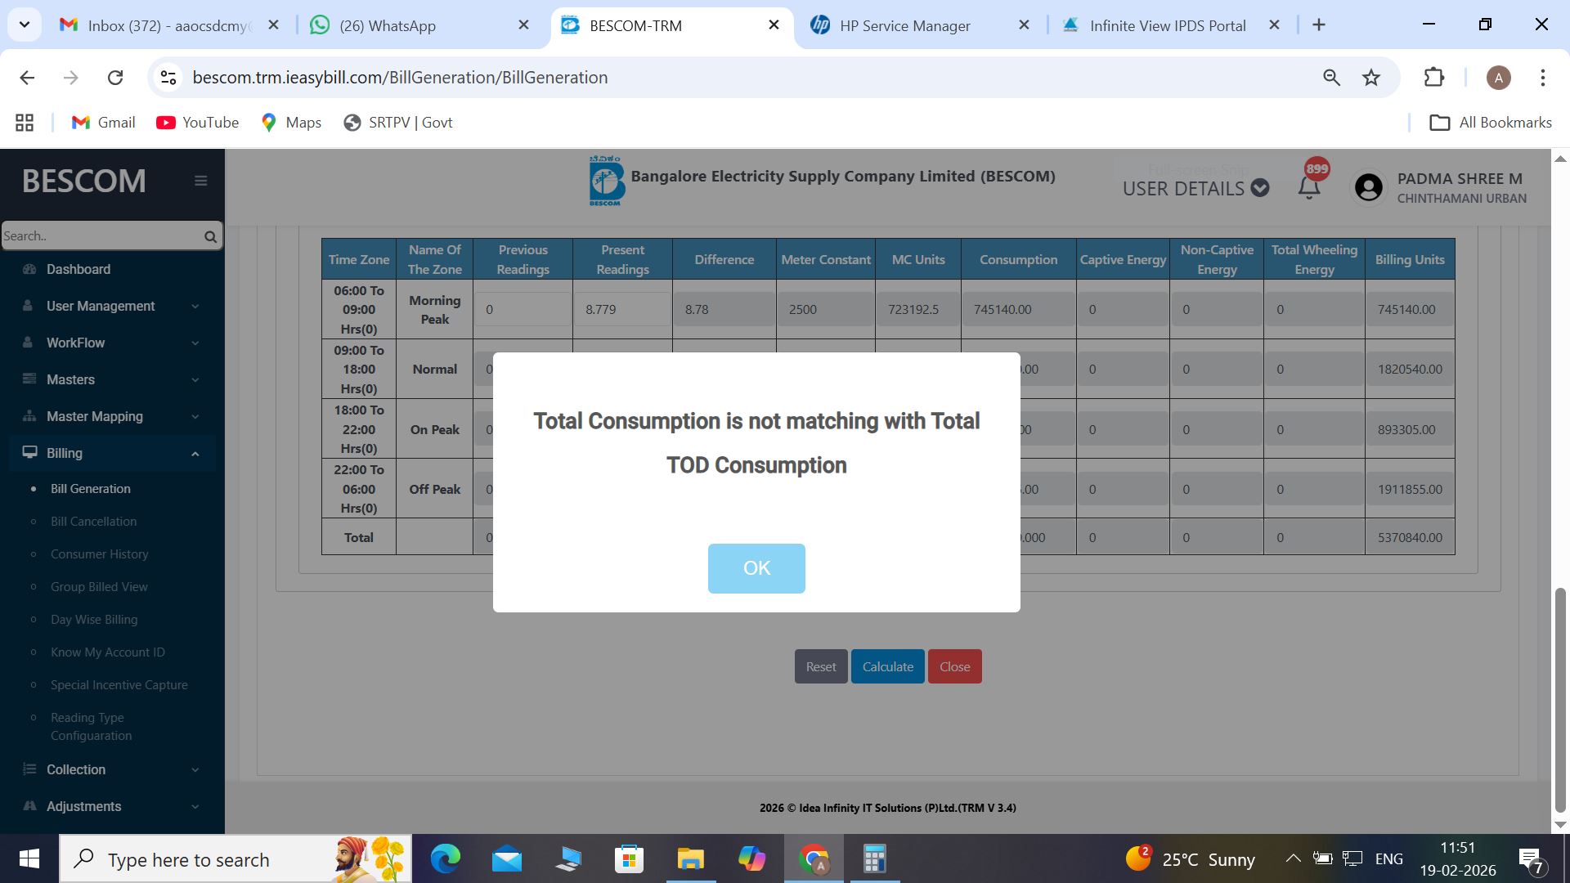
Task: Switch to the WhatsApp browser tab
Action: (387, 25)
